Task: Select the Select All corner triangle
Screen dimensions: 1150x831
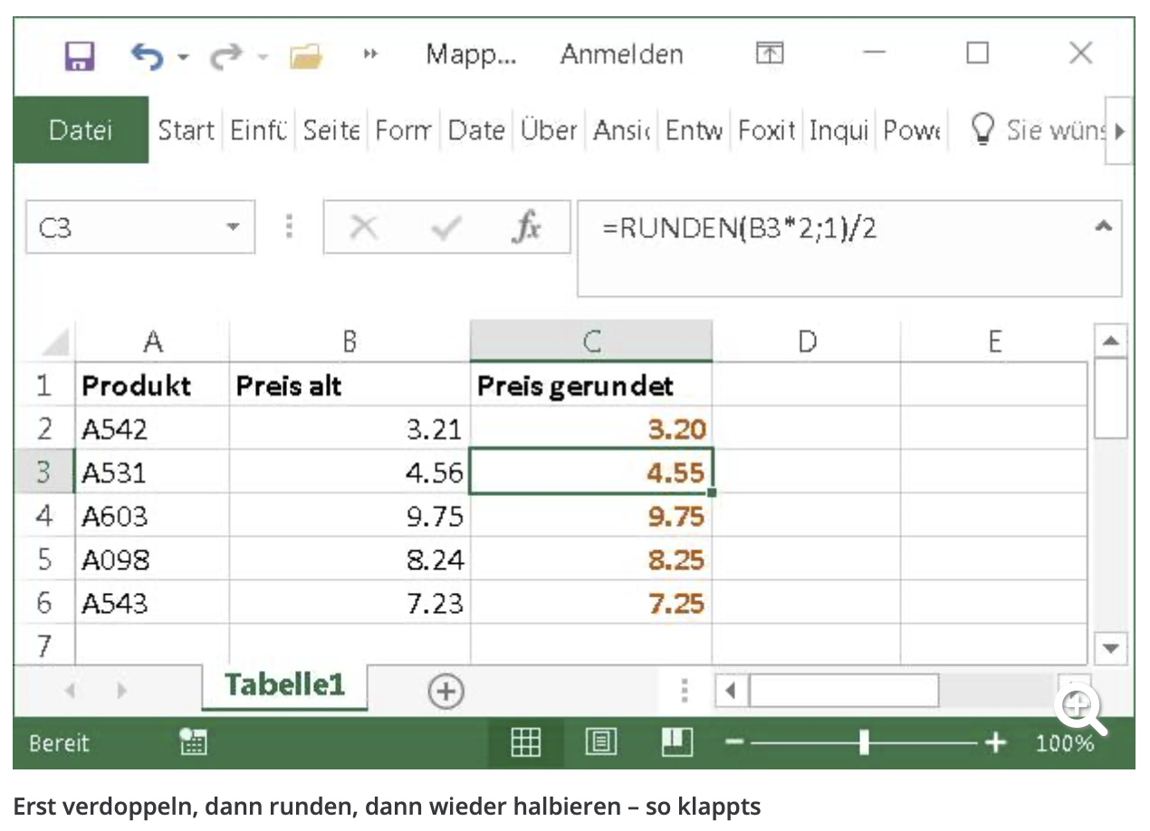Action: [x=56, y=343]
